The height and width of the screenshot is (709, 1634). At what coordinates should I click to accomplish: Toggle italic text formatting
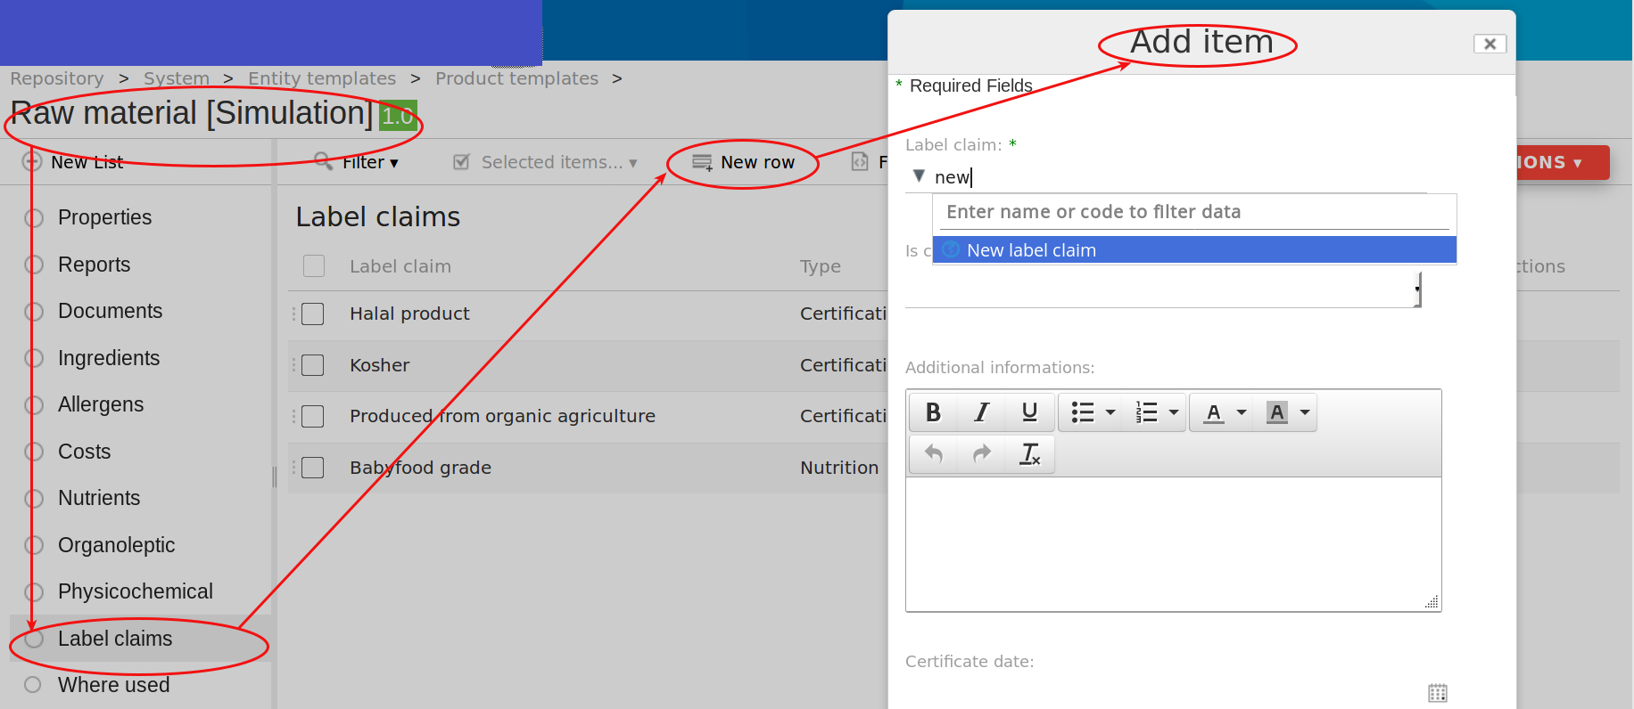tap(981, 412)
